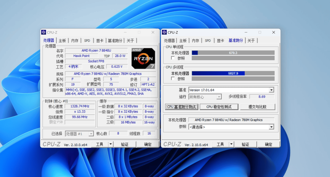Expand the 工具 arrow in the processor window
Image resolution: width=330 pixels, height=177 pixels.
pos(111,144)
